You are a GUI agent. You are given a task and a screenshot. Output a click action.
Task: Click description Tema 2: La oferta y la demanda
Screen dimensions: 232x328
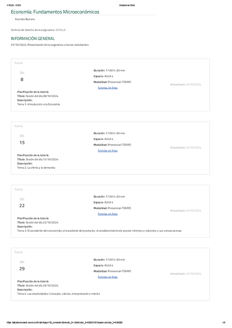coord(36,167)
